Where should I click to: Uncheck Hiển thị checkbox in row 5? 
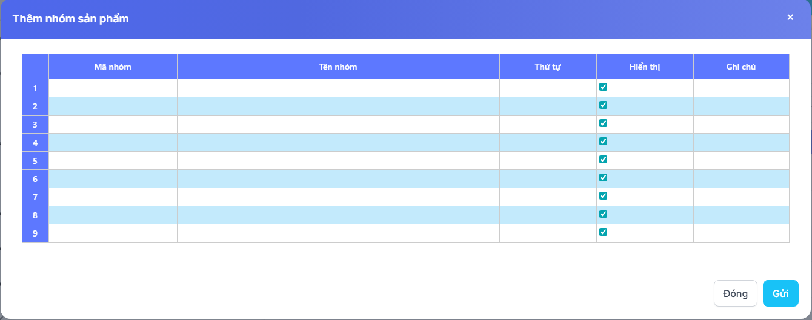click(x=603, y=160)
